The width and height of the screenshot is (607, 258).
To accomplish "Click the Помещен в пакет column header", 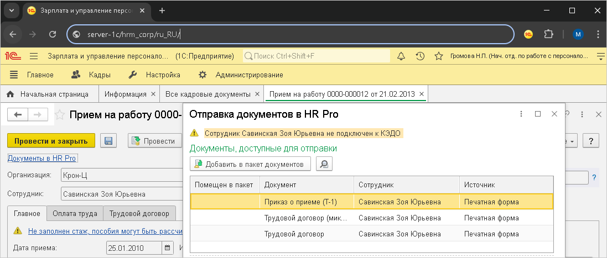I will 225,185.
